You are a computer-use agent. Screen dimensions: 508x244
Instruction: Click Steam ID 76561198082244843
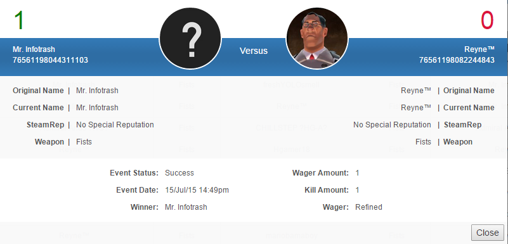coord(457,60)
